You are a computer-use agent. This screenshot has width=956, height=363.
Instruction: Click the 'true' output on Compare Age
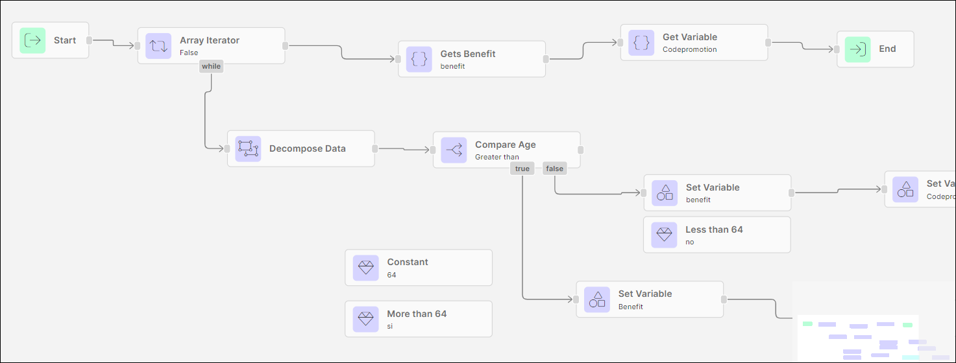click(x=522, y=169)
